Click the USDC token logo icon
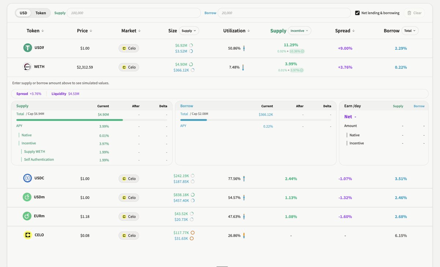Image resolution: width=440 pixels, height=267 pixels. point(27,178)
